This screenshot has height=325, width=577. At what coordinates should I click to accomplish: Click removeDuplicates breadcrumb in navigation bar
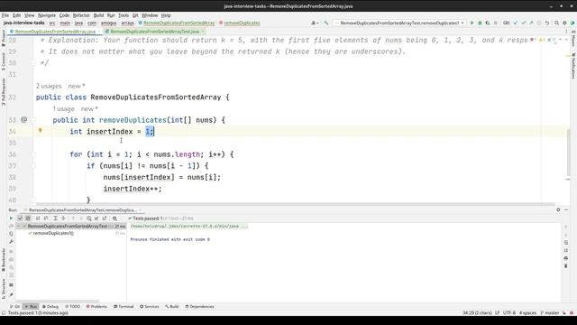tap(242, 23)
